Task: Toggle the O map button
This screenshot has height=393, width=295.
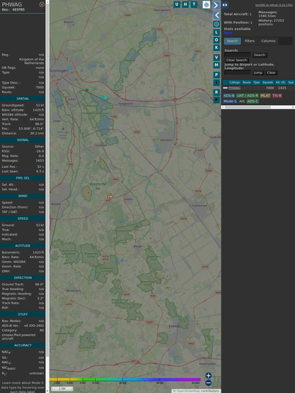Action: [x=216, y=40]
